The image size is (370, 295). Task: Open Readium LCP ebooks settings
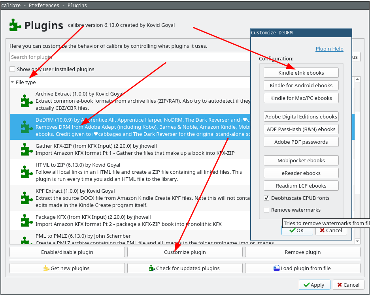(301, 186)
